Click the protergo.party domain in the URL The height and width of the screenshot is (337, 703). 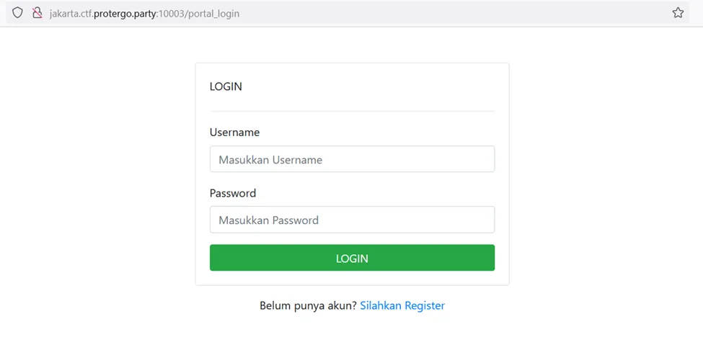click(x=123, y=13)
